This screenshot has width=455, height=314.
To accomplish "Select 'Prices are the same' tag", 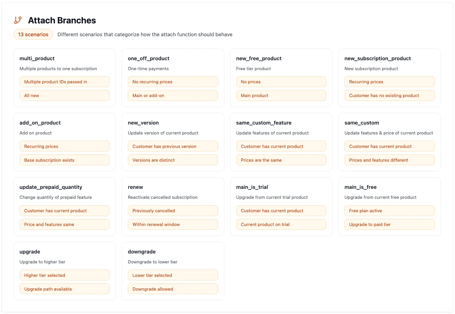I will click(x=281, y=160).
